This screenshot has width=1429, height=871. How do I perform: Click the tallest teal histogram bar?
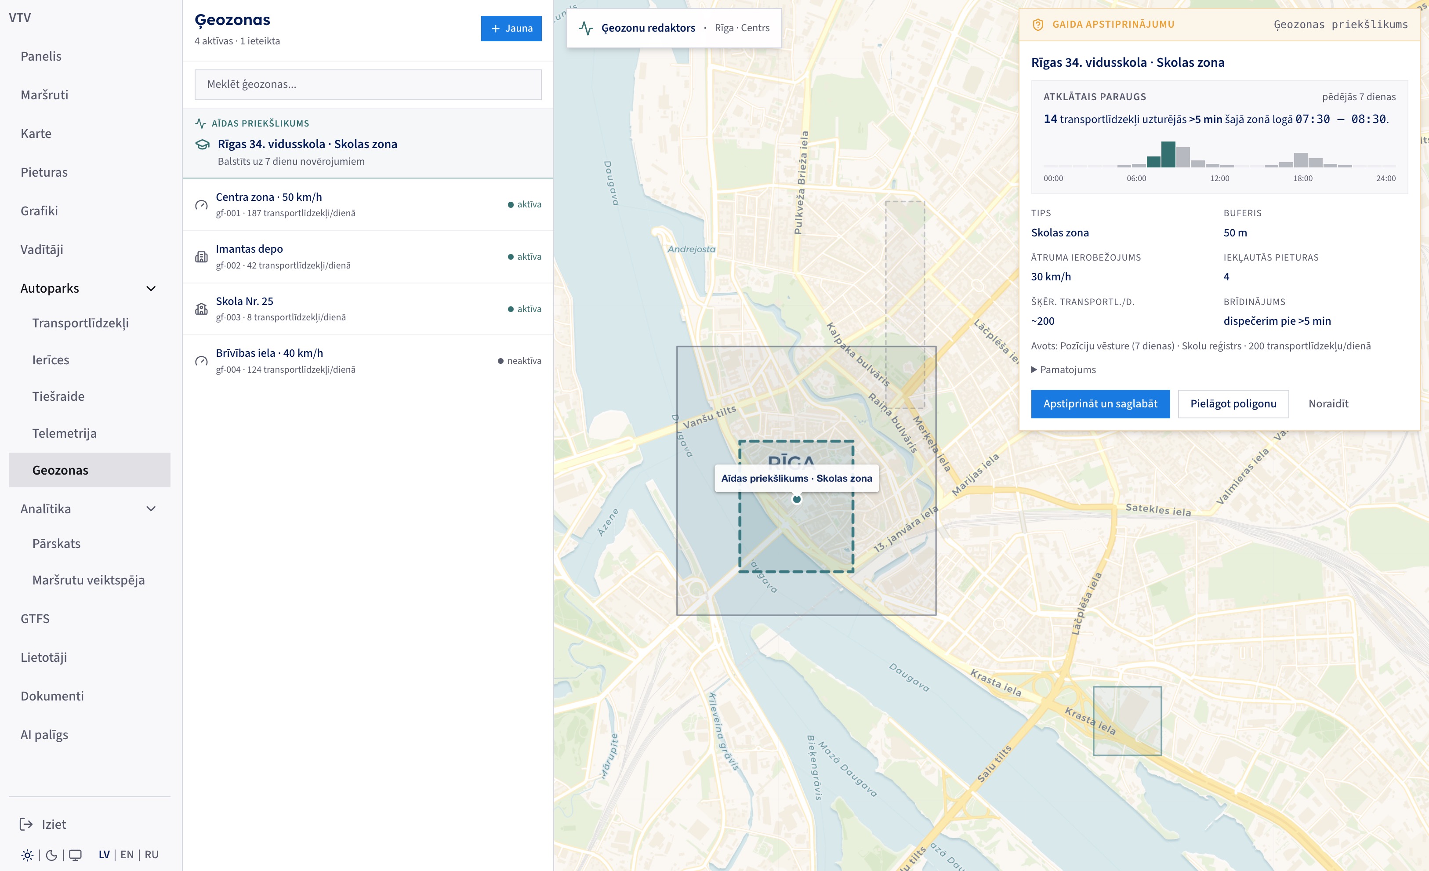pos(1168,154)
